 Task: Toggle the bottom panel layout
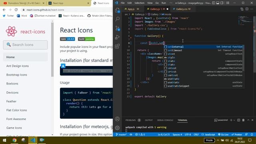point(218,3)
